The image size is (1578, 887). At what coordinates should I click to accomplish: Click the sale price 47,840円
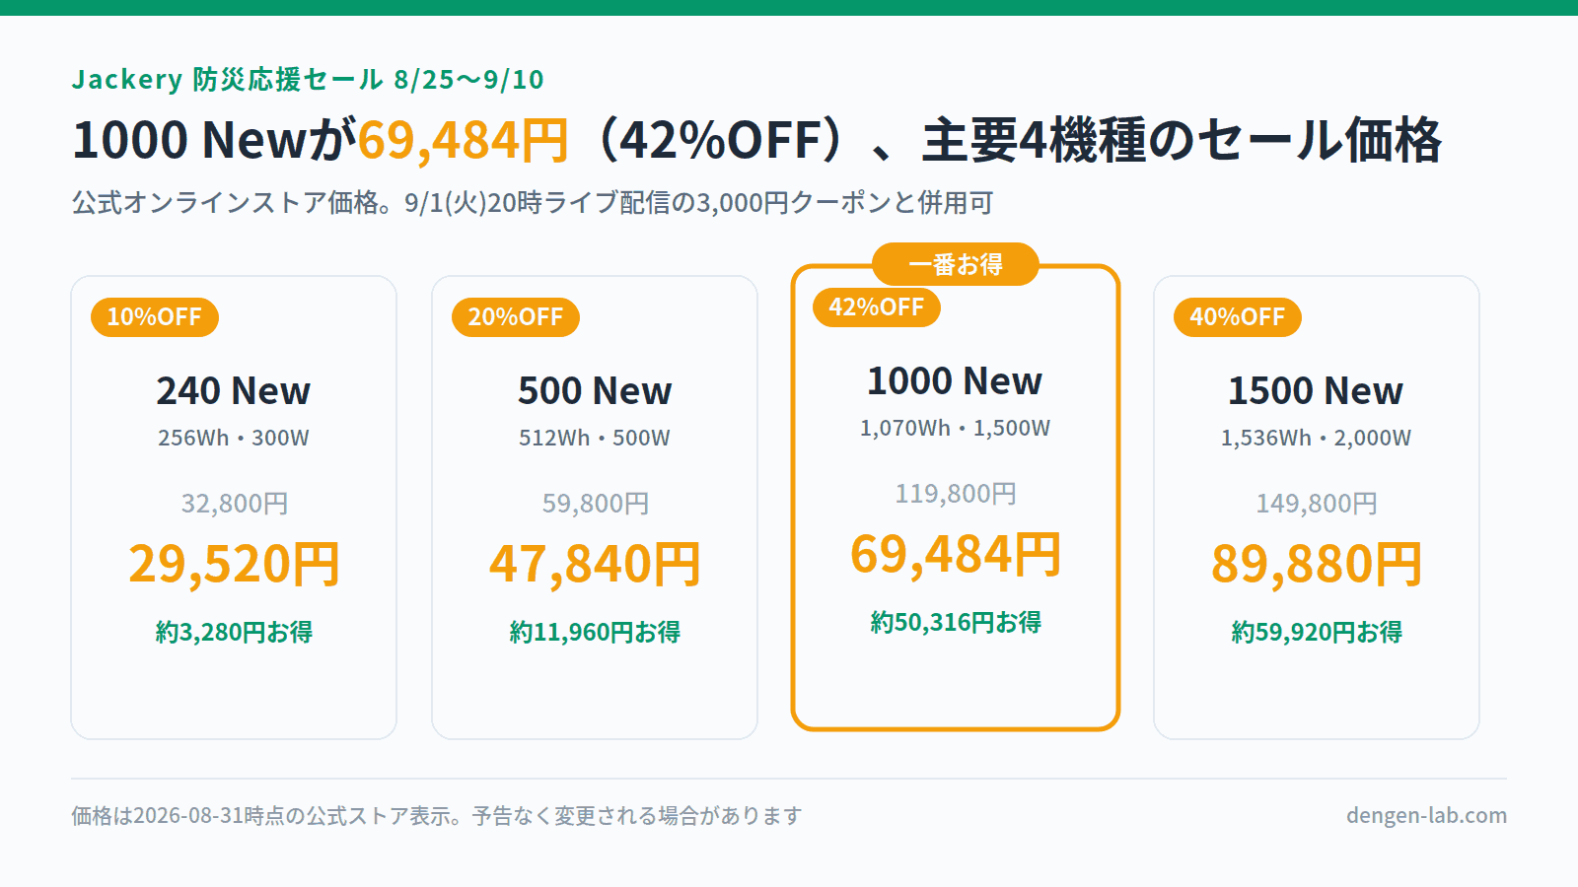pyautogui.click(x=595, y=564)
